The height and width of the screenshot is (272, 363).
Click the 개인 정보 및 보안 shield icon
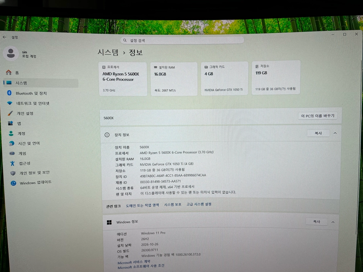pyautogui.click(x=13, y=173)
